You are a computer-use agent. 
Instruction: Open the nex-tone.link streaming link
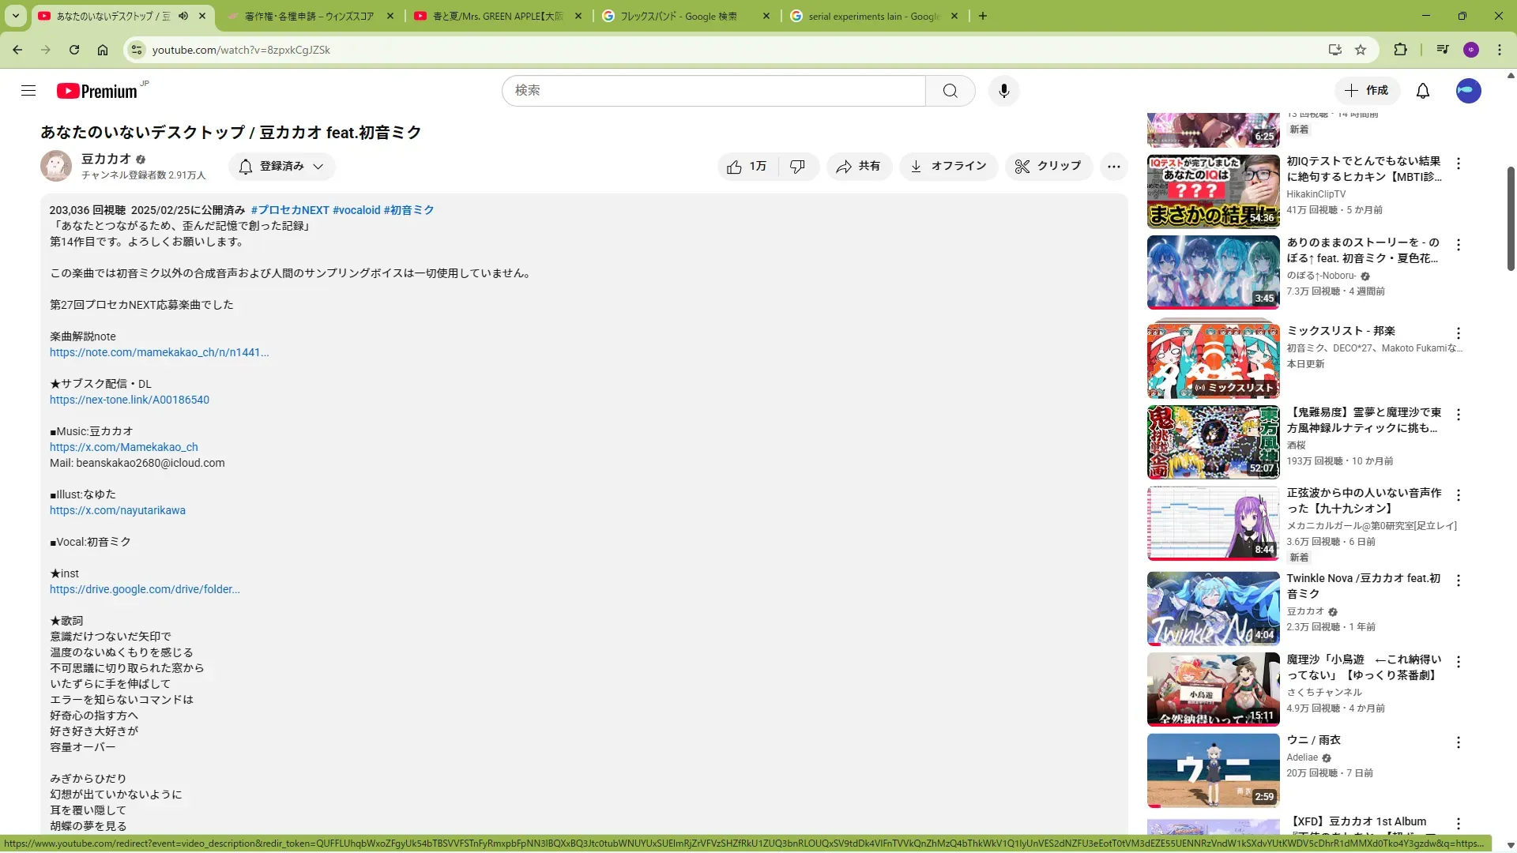tap(130, 400)
